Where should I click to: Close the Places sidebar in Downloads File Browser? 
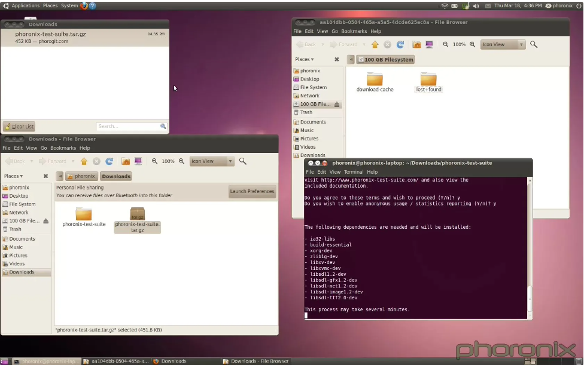click(45, 176)
